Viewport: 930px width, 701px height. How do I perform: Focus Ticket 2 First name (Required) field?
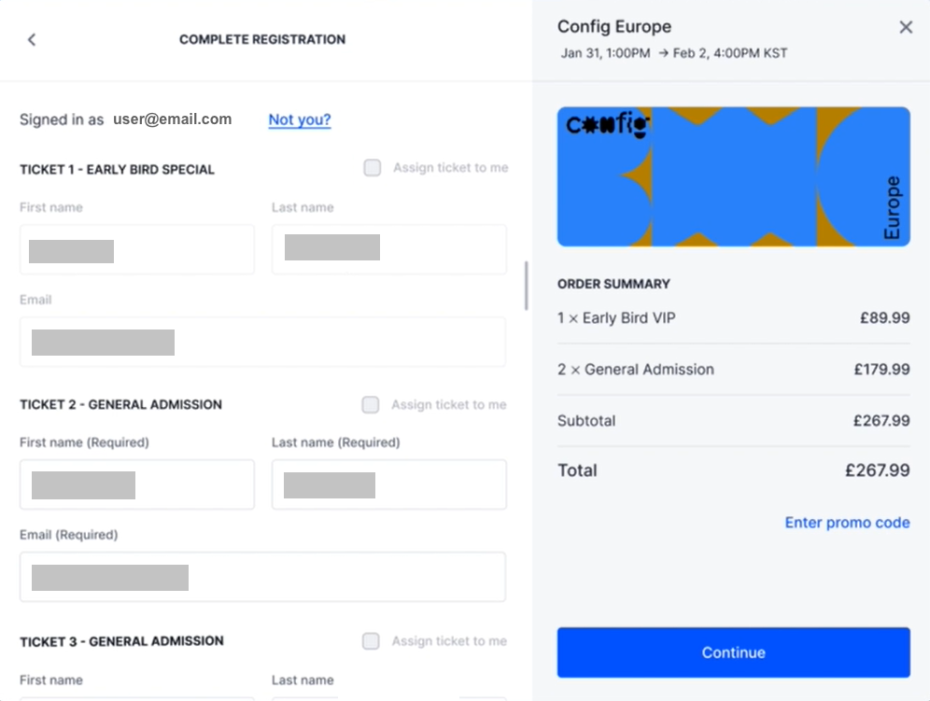click(137, 484)
